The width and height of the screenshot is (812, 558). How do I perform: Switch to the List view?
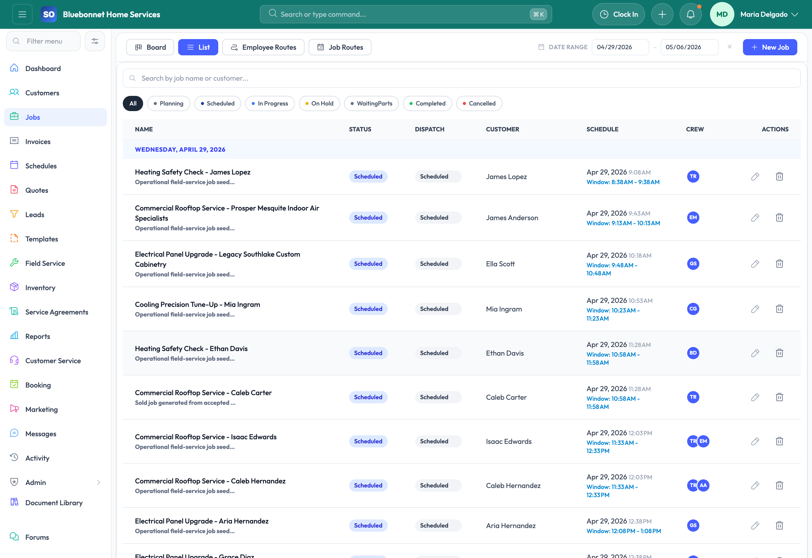coord(198,47)
